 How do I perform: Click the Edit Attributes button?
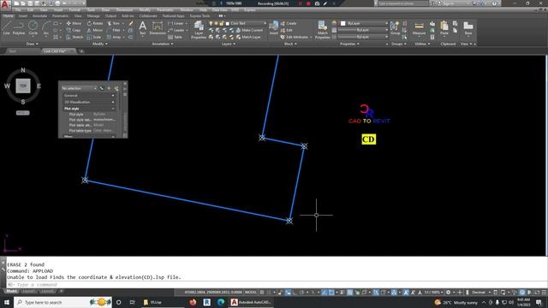(295, 37)
